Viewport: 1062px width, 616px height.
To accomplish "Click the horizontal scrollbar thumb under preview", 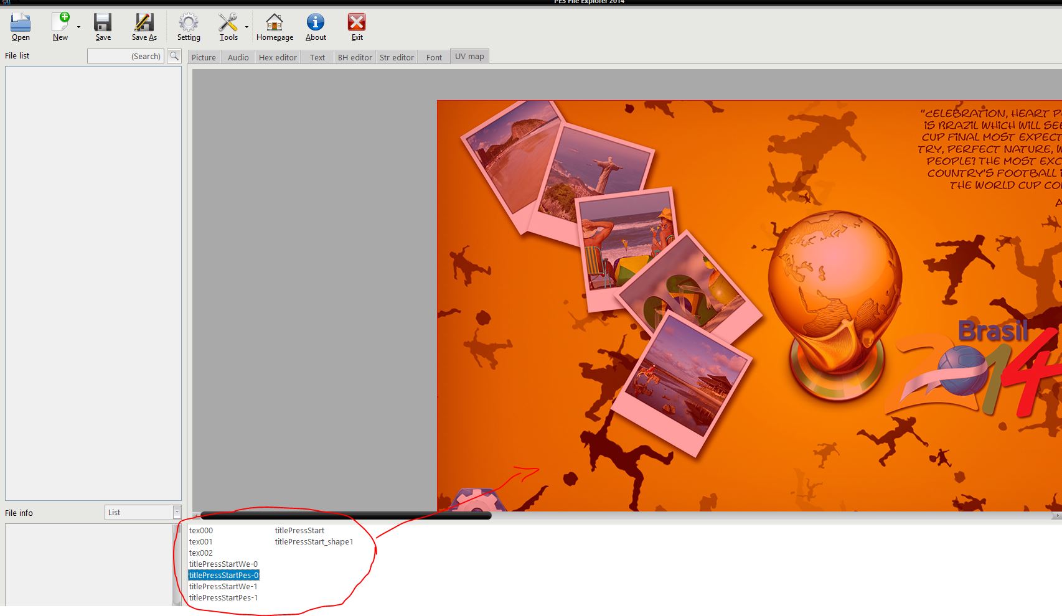I will [x=345, y=516].
